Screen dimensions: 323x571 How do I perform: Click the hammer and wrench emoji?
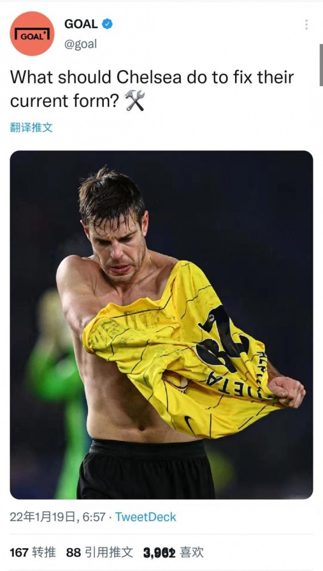[x=134, y=100]
